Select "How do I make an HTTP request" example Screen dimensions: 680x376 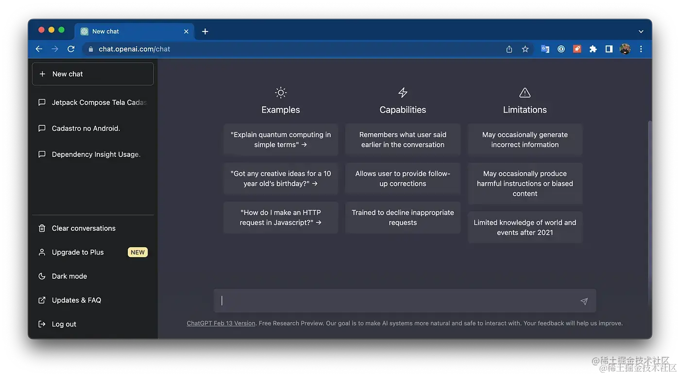pyautogui.click(x=281, y=218)
